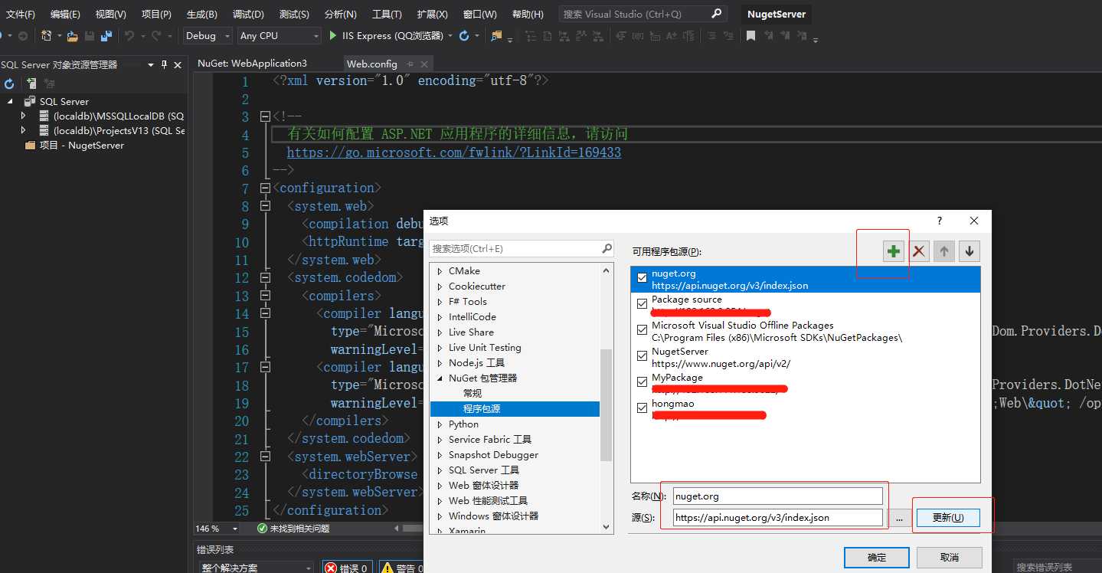The height and width of the screenshot is (573, 1102).
Task: Click the browser refresh toolbar icon
Action: [464, 35]
